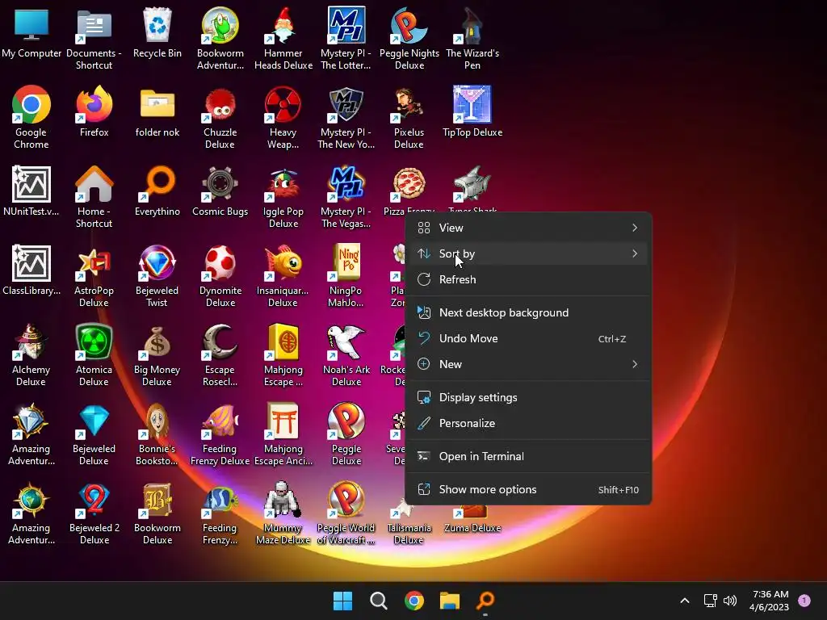827x620 pixels.
Task: Switch to Everything app on taskbar
Action: (x=485, y=601)
